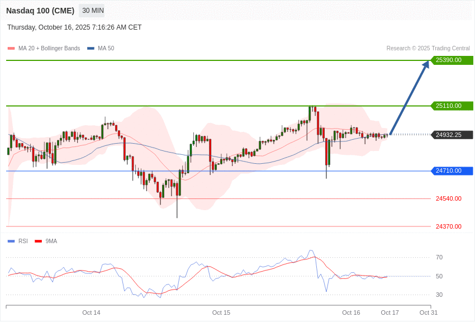The height and width of the screenshot is (322, 475).
Task: Click the blue RSI legend swatch
Action: (x=11, y=241)
